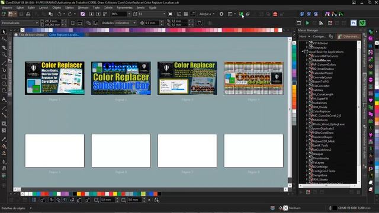Open the Objeto menu

point(57,8)
